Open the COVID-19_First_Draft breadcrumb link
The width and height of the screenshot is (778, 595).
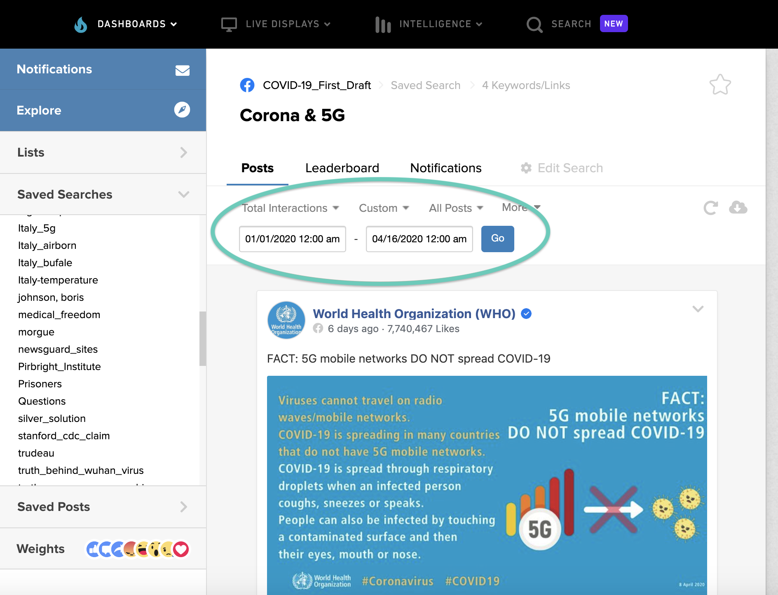(317, 85)
